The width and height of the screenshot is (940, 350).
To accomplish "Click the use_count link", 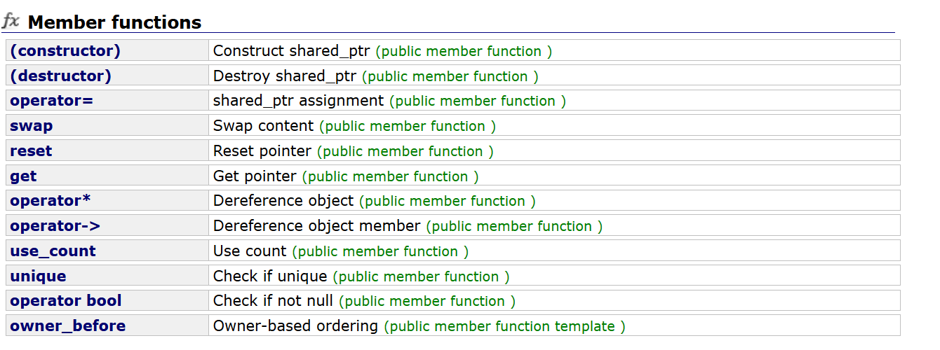I will coord(53,251).
